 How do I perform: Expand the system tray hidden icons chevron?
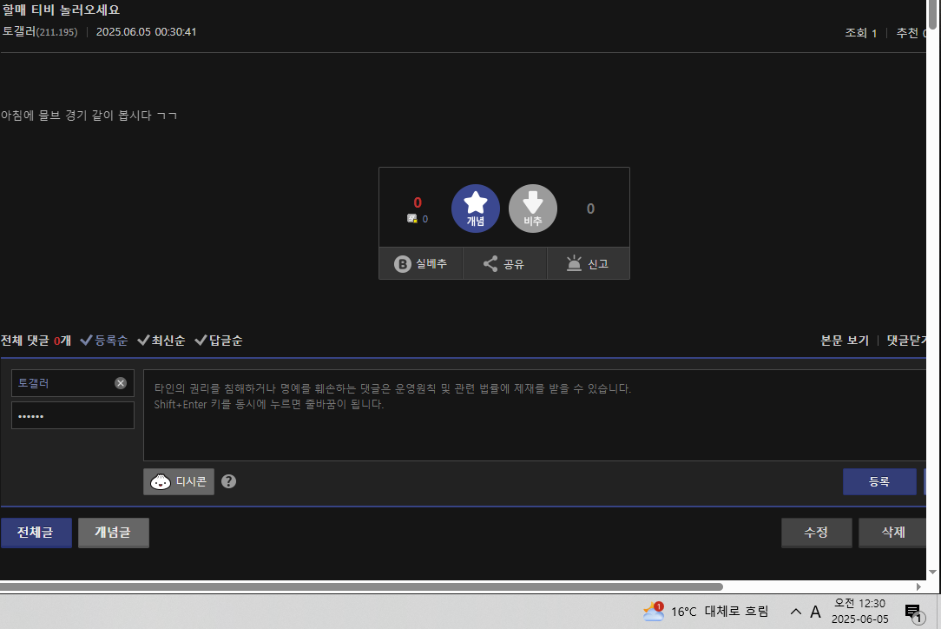click(795, 612)
